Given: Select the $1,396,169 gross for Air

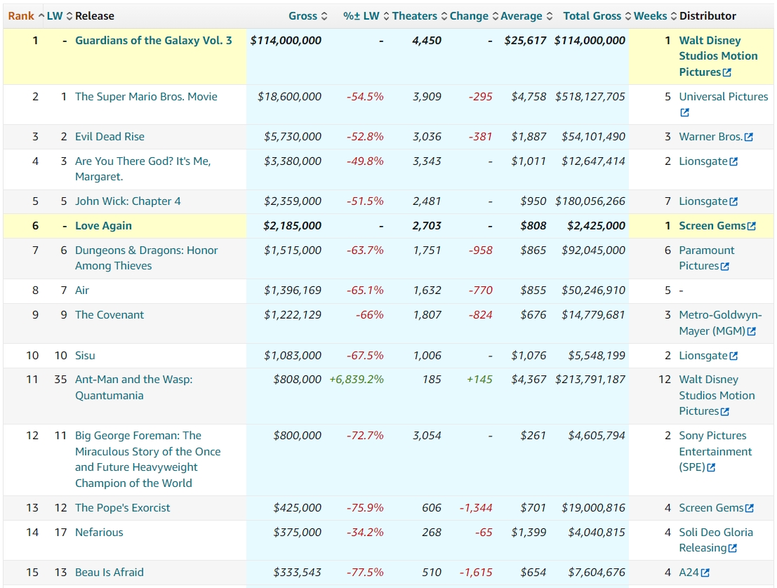Looking at the screenshot, I should coord(293,290).
